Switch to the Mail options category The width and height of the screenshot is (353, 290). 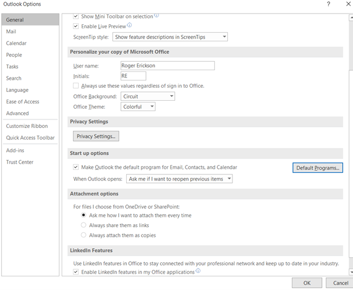pos(11,32)
